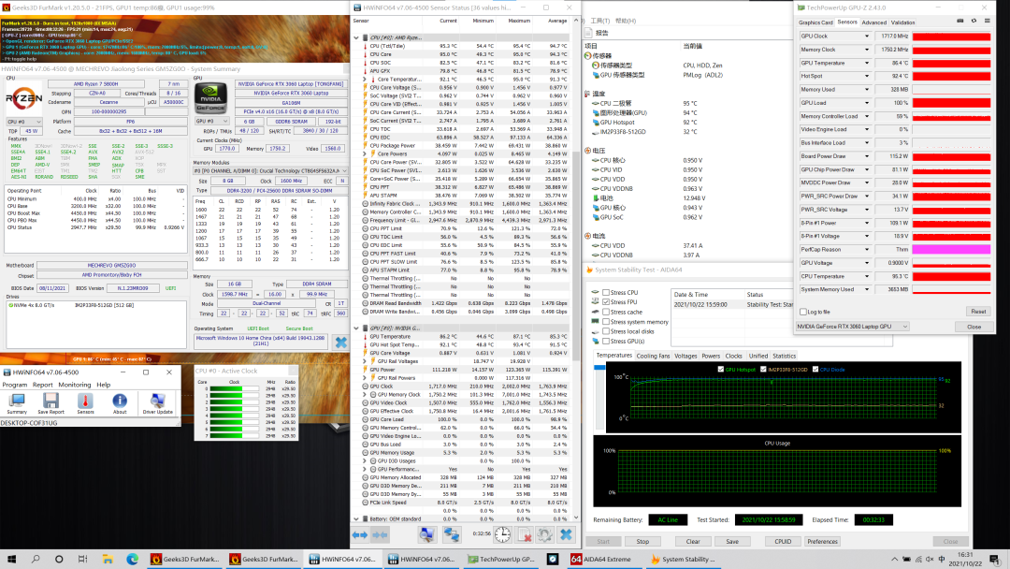Collapse the GPU [#0]: NVIDIA sensor group

356,328
